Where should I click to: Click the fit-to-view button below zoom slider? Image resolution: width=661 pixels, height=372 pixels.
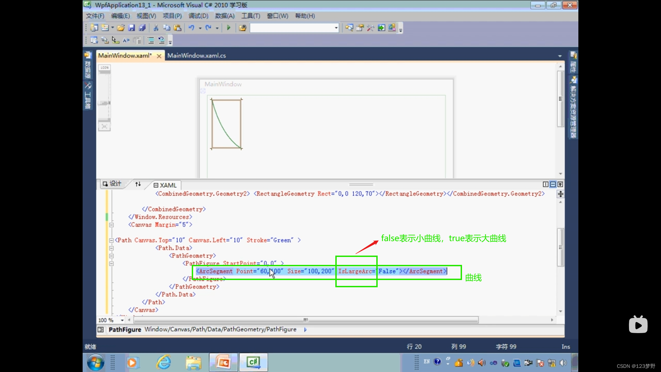pos(104,127)
